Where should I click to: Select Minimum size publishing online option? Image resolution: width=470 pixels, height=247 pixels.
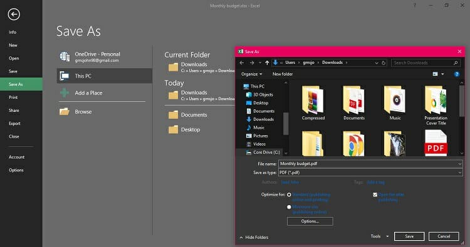[x=289, y=207]
